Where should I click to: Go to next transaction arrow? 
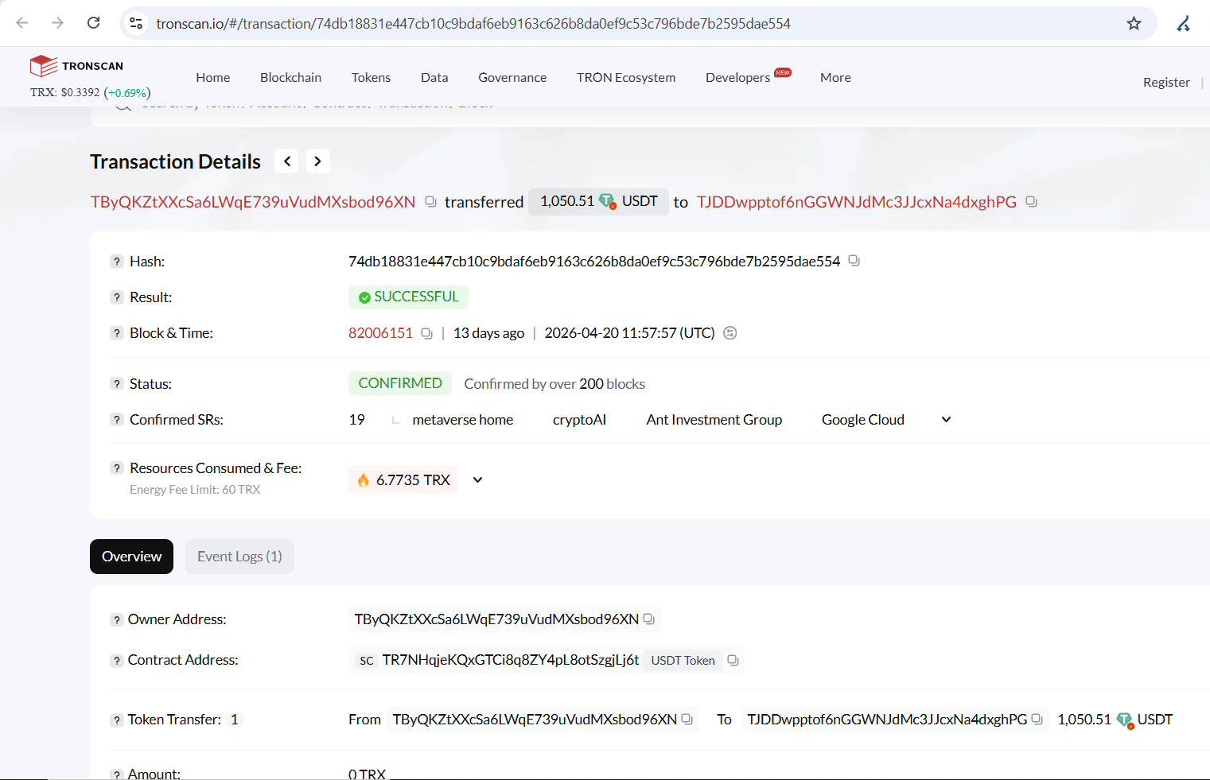point(317,161)
